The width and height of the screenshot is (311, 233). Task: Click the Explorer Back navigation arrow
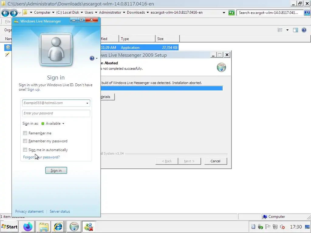pos(5,13)
